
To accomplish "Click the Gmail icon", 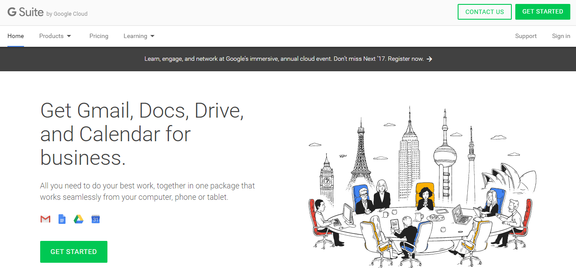I will [x=45, y=219].
